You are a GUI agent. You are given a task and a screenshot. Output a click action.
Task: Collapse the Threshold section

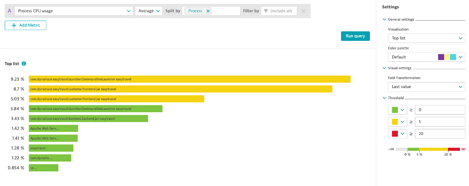coord(384,98)
